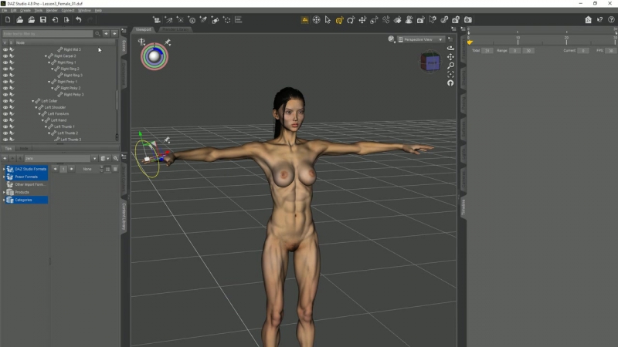The height and width of the screenshot is (347, 618).
Task: Click the Left Thumb 2 node
Action: 67,133
